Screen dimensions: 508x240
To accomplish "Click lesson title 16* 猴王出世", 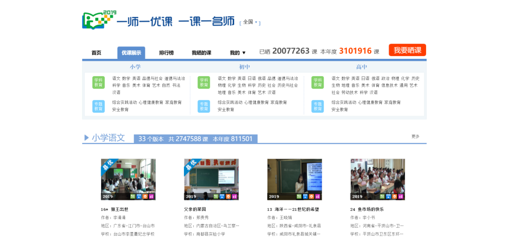I will pyautogui.click(x=115, y=209).
